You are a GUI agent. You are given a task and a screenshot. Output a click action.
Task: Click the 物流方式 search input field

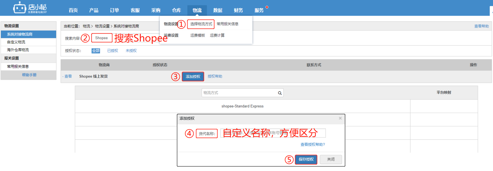coord(242,93)
